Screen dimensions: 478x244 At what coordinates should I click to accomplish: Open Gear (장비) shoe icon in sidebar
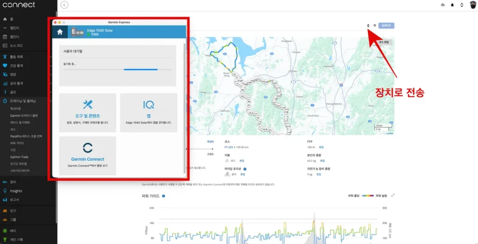(5, 182)
